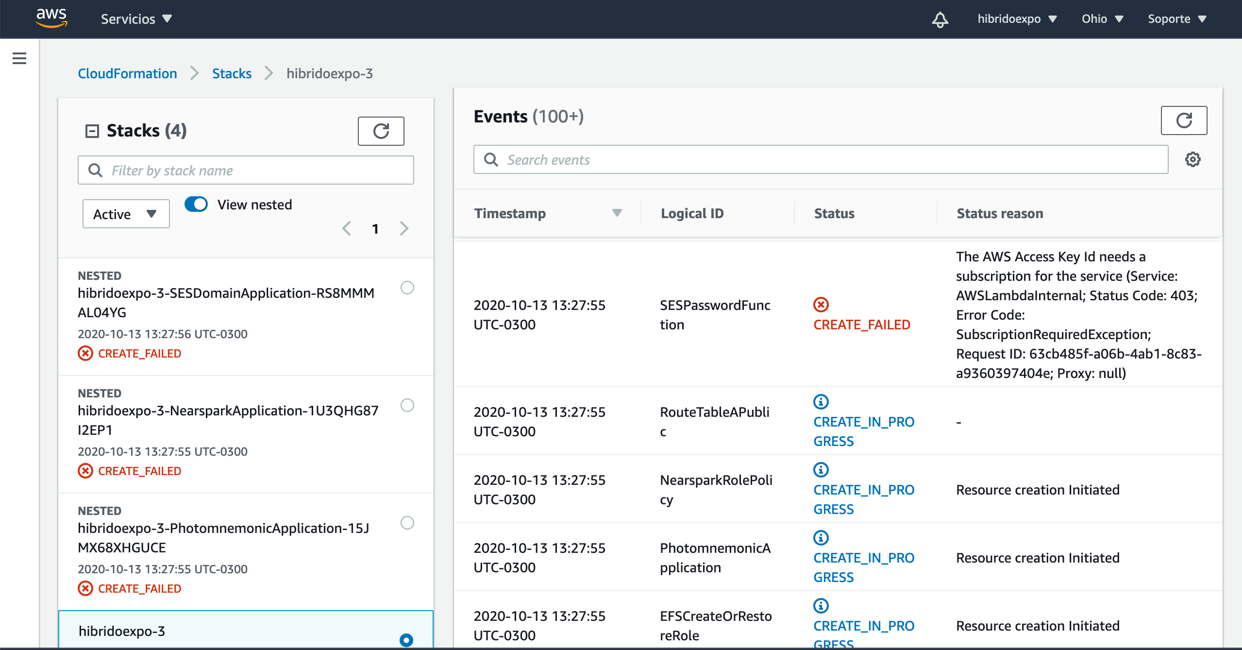
Task: Open hibridoexpo-3-SESDomainApplication stack name
Action: [226, 303]
